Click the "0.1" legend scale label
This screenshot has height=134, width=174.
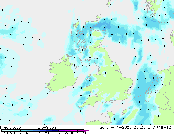coord(3,133)
